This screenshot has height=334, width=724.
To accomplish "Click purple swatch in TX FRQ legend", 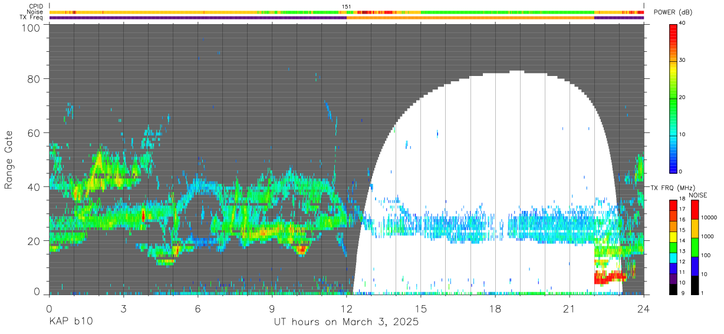I will (x=673, y=279).
